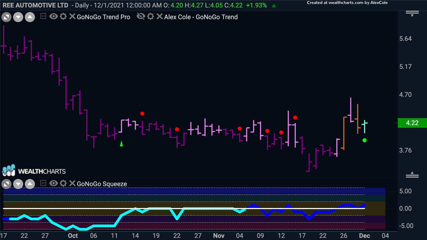Click the red dot near Nov 15 high bar
Image resolution: width=427 pixels, height=240 pixels.
pyautogui.click(x=295, y=118)
